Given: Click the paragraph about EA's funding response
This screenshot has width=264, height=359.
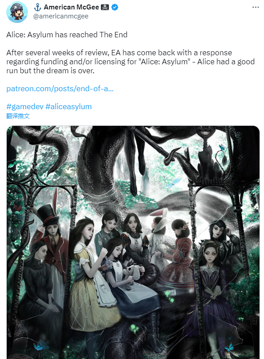Looking at the screenshot, I should [x=130, y=62].
